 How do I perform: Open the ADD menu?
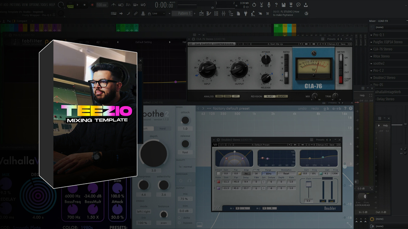pyautogui.click(x=6, y=5)
